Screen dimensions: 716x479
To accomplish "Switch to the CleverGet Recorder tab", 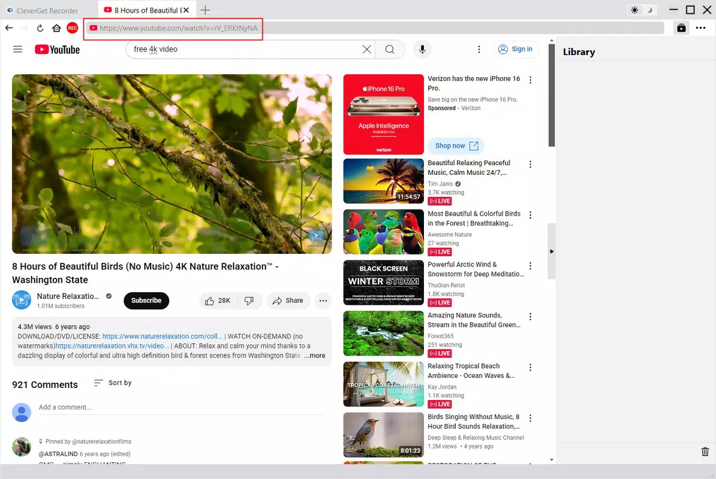I will point(43,11).
